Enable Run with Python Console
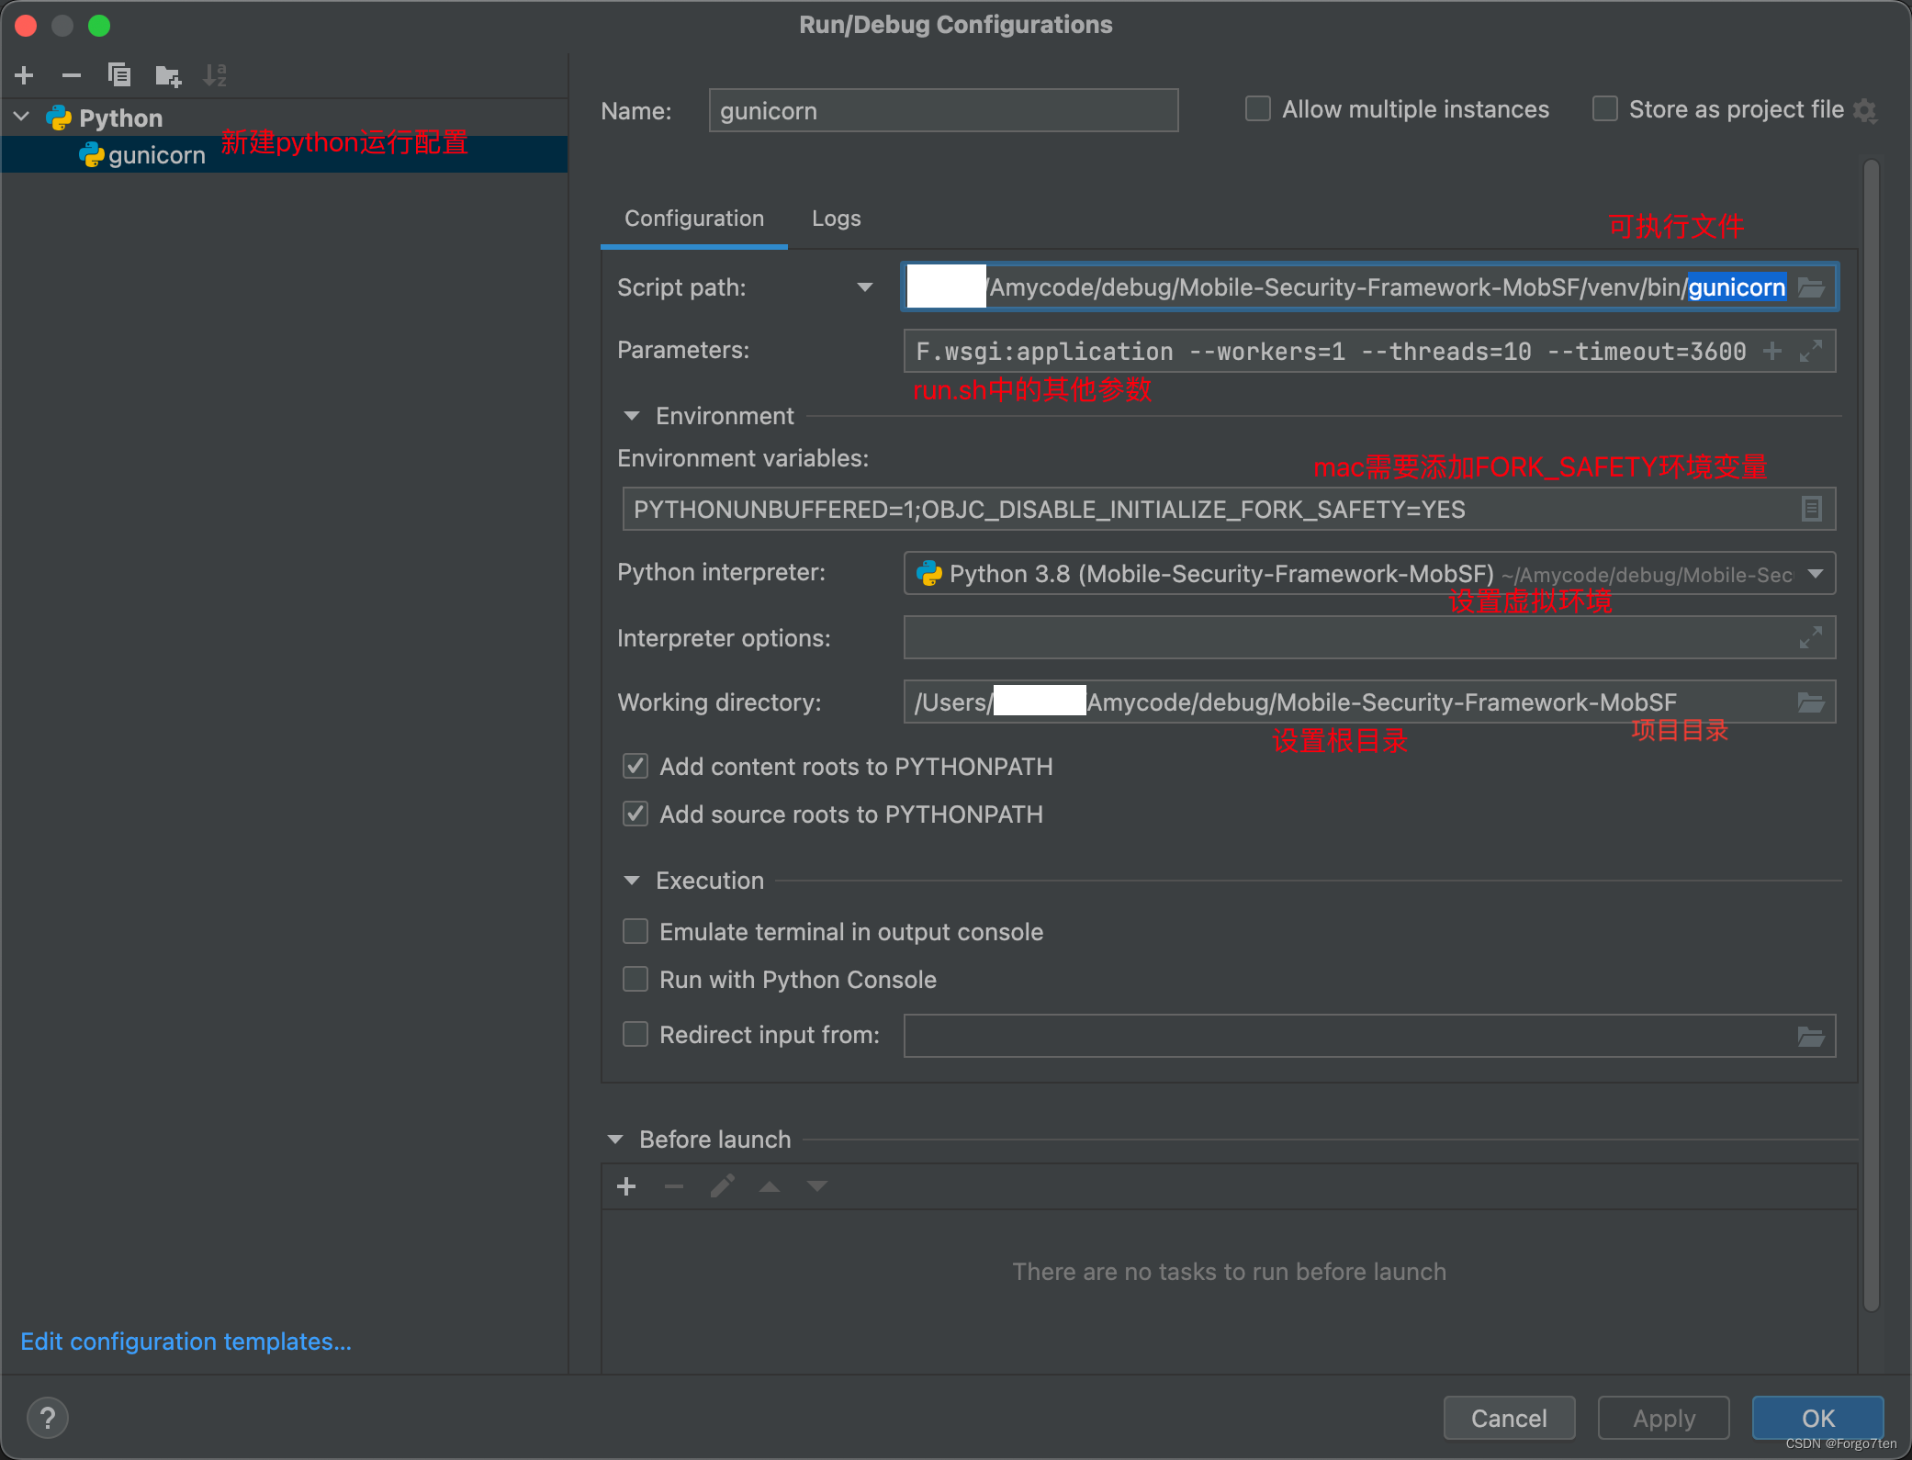This screenshot has height=1460, width=1912. click(x=635, y=980)
